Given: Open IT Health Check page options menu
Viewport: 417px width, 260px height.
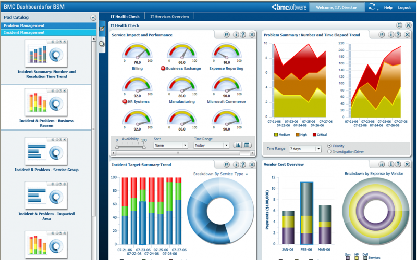Looking at the screenshot, I should (x=399, y=25).
